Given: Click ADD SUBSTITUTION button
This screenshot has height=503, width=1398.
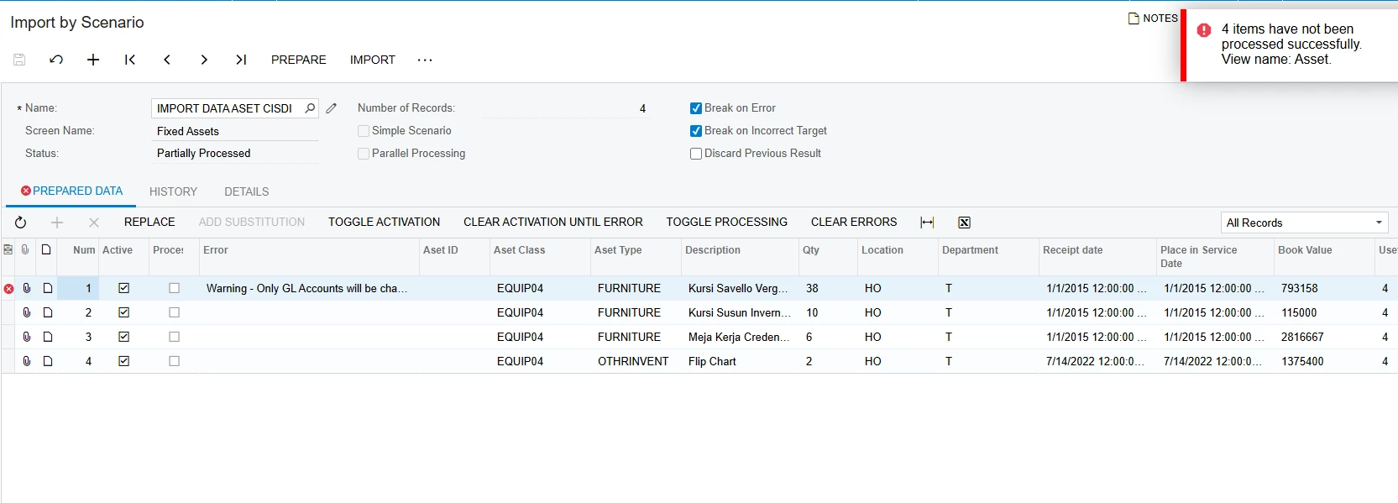Looking at the screenshot, I should coord(252,223).
